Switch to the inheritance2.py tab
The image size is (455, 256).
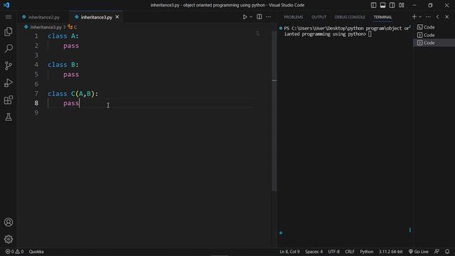tap(41, 17)
